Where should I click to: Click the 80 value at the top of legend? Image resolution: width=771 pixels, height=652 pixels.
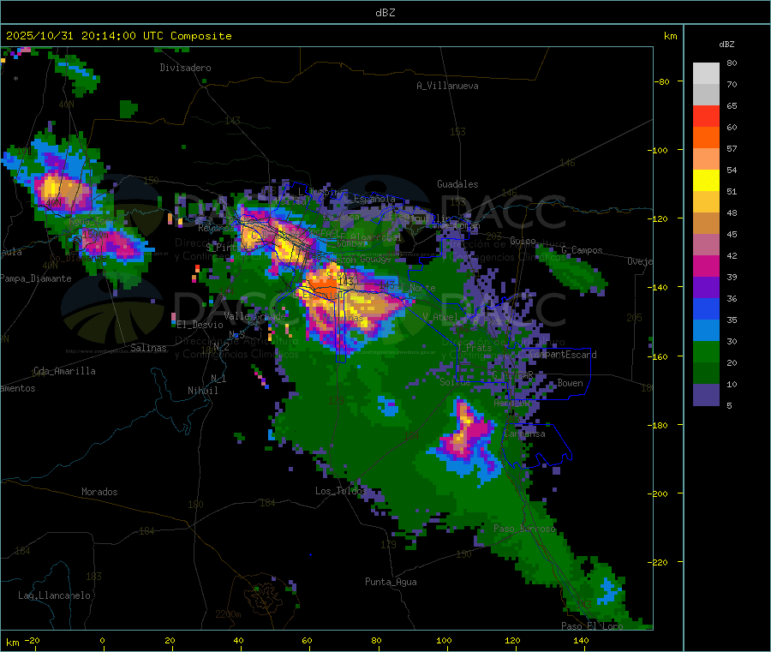coord(732,63)
